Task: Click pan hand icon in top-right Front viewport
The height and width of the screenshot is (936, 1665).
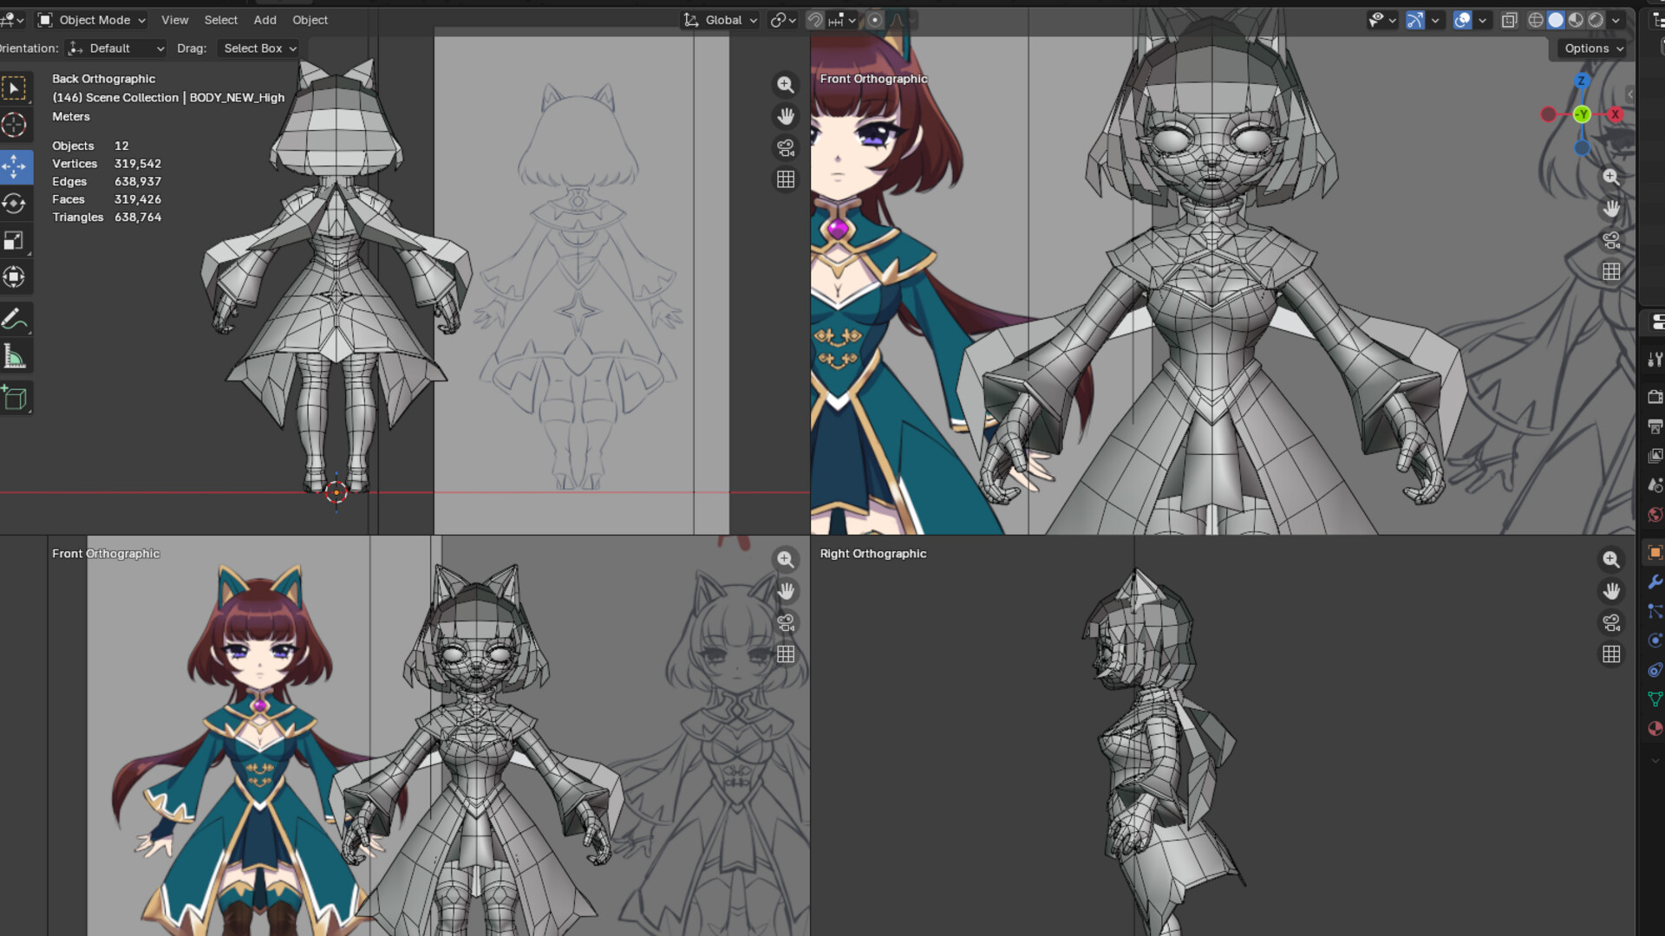Action: click(x=1611, y=209)
